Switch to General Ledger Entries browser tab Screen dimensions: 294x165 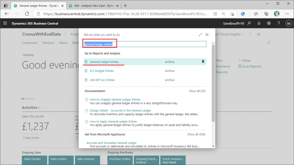pos(39,6)
